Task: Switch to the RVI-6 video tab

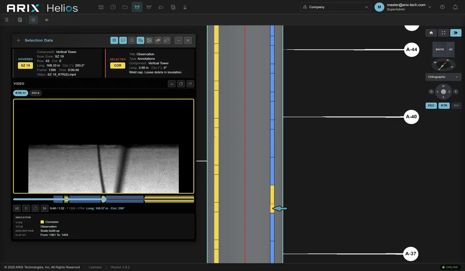Action: tap(36, 93)
